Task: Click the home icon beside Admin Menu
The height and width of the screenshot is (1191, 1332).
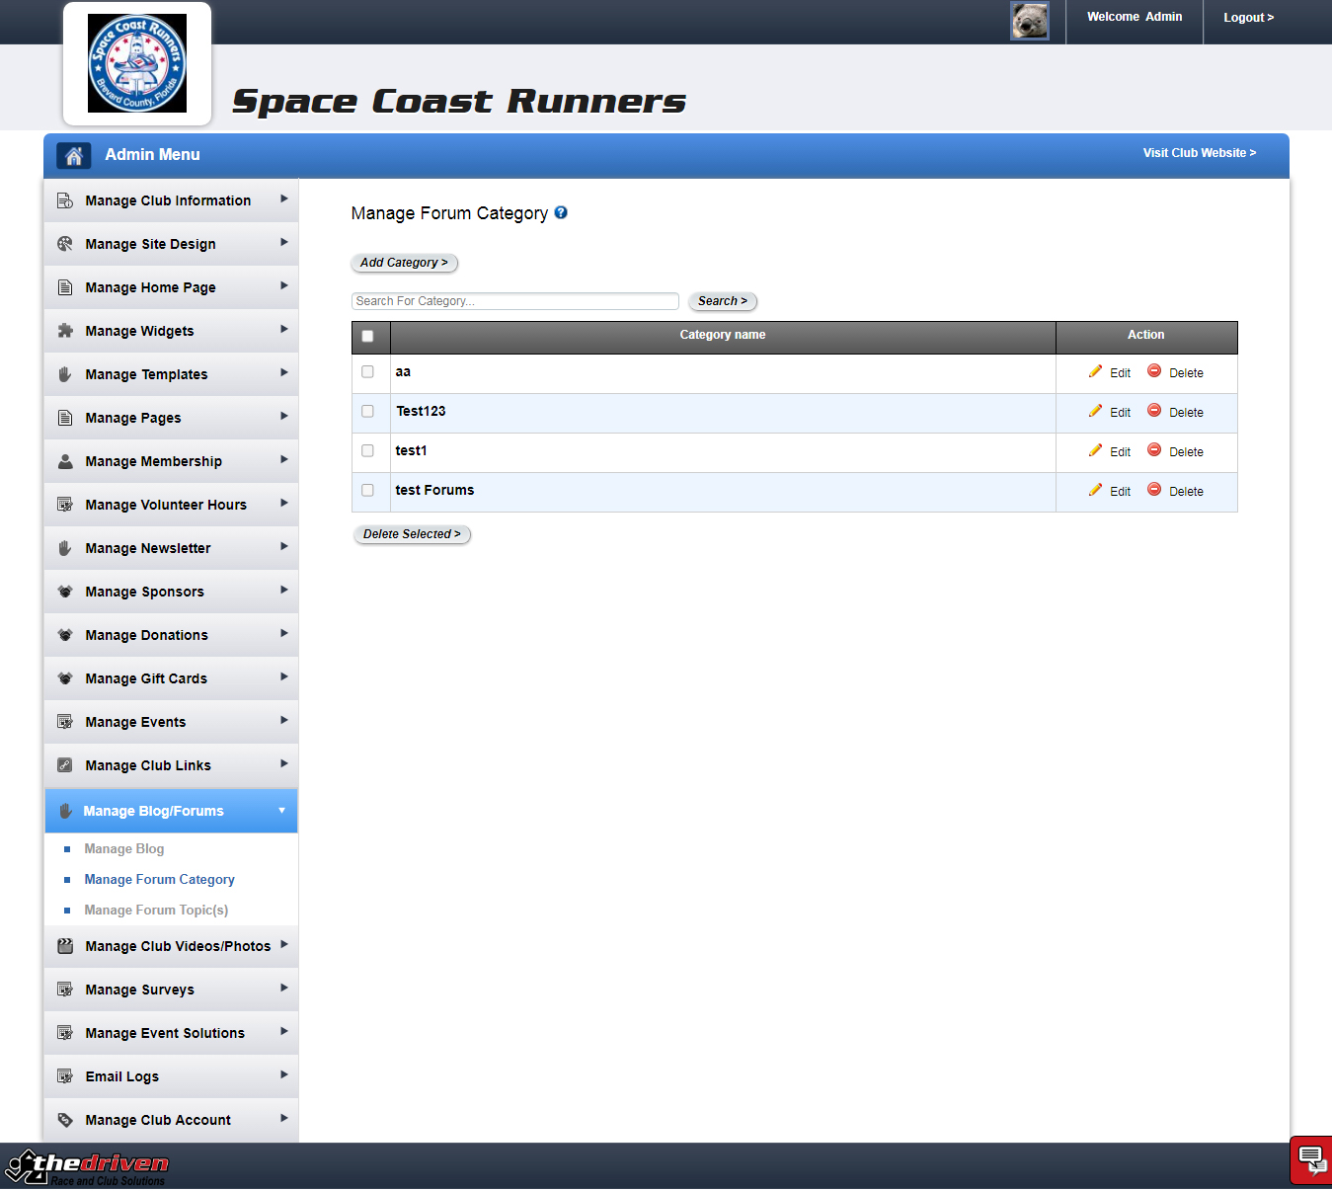Action: [x=73, y=155]
